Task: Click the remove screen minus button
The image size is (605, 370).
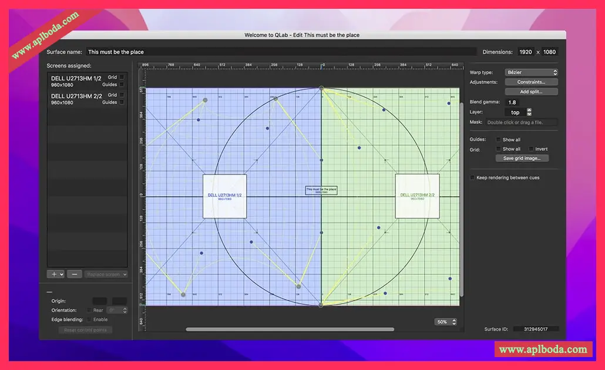Action: (74, 274)
